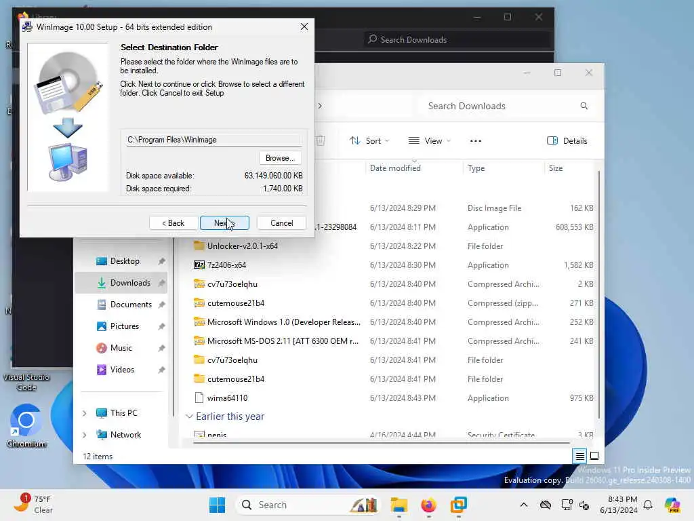Click Next in the WinImage setup
This screenshot has height=521, width=694.
224,223
